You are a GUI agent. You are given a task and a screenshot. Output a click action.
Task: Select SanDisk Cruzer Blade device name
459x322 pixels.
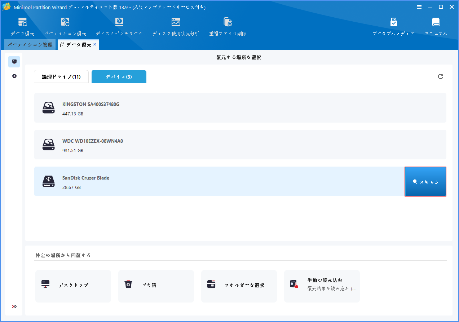[86, 178]
